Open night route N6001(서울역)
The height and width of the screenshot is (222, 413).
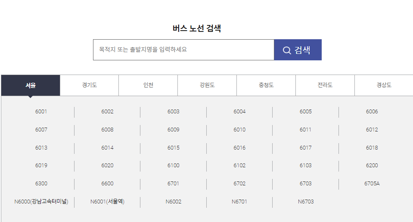(x=107, y=201)
